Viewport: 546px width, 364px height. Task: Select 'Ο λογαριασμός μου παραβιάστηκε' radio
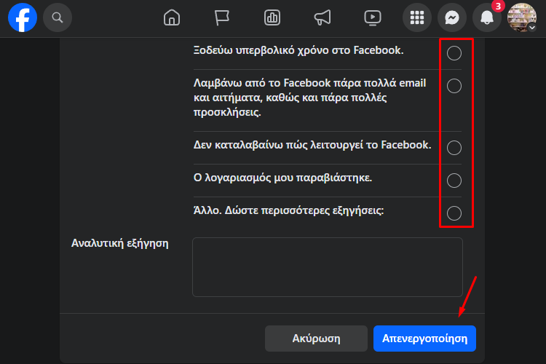coord(454,181)
